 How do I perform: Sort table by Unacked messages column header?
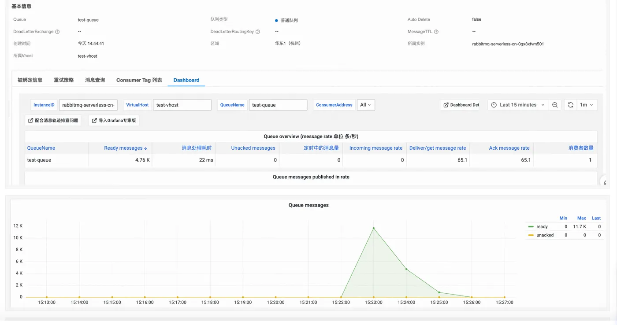(253, 148)
